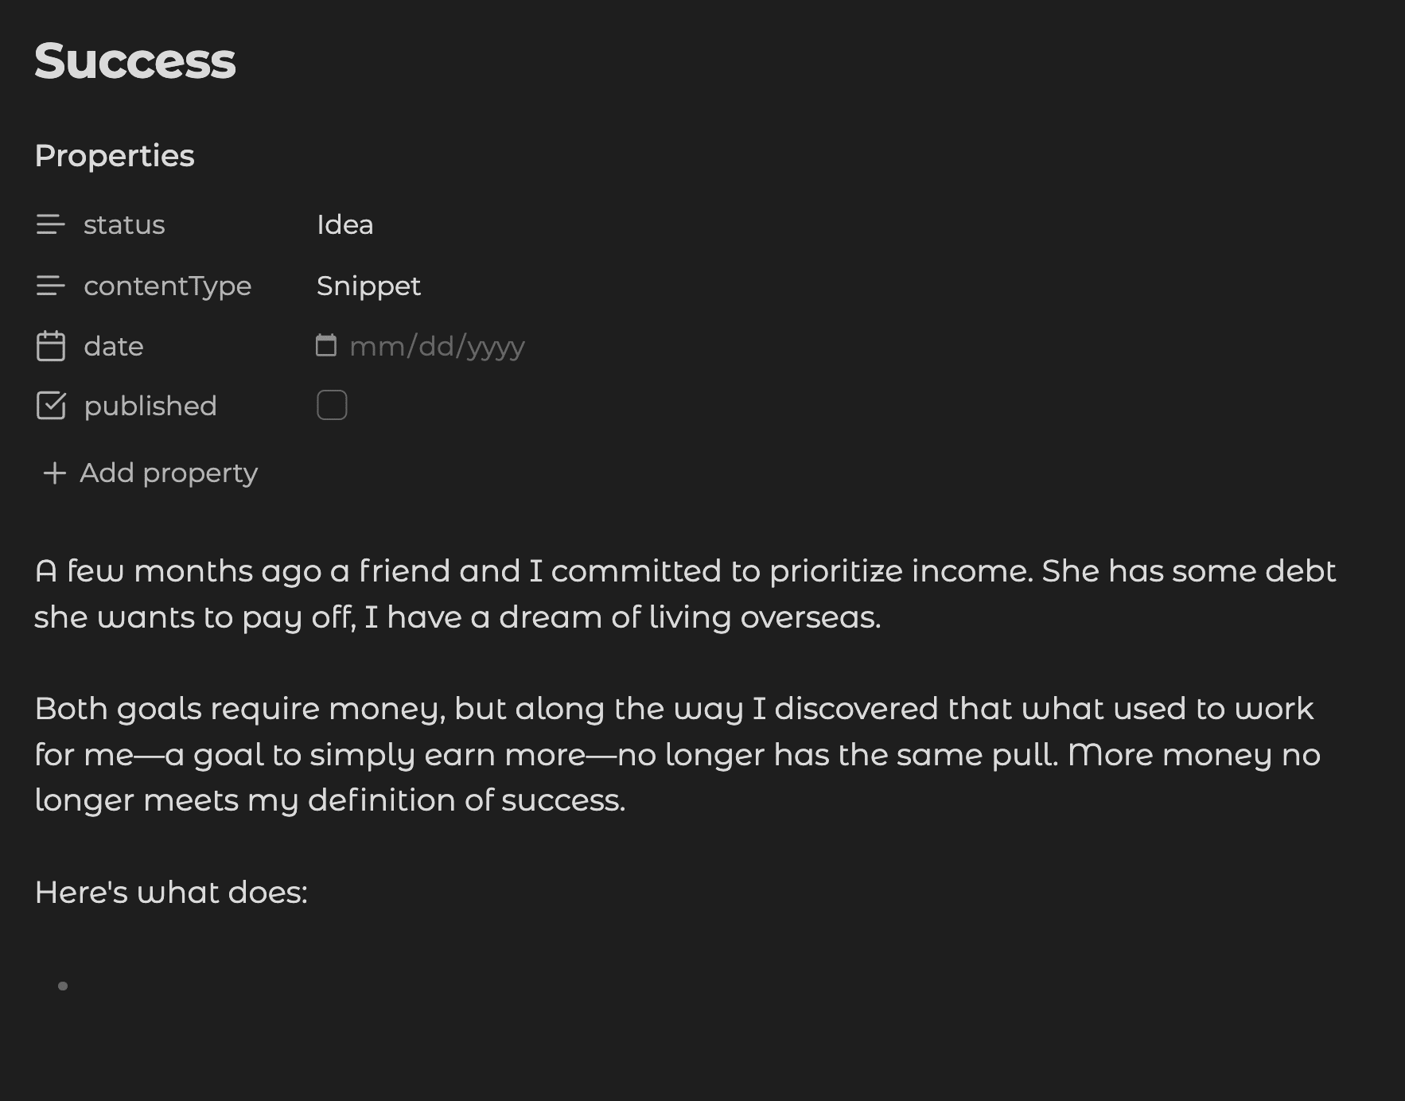Click the line 'Here's what does:'
This screenshot has height=1101, width=1405.
pos(171,893)
